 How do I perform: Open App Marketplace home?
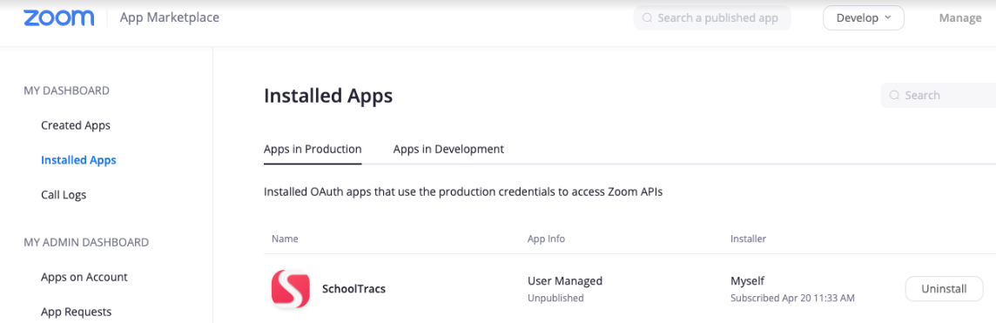coord(170,17)
